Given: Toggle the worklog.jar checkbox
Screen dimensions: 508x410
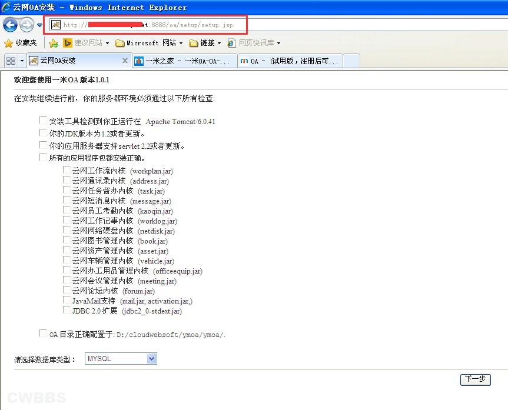Looking at the screenshot, I should (x=67, y=220).
